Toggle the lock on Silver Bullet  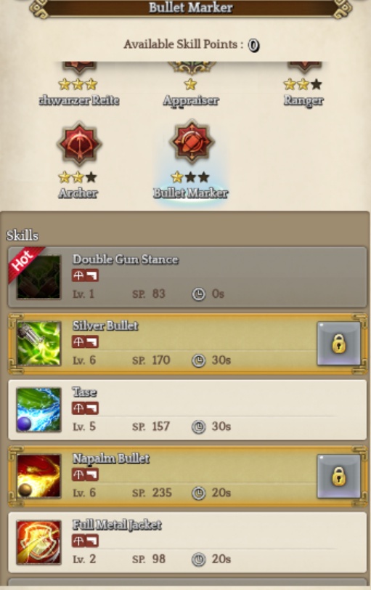coord(338,343)
